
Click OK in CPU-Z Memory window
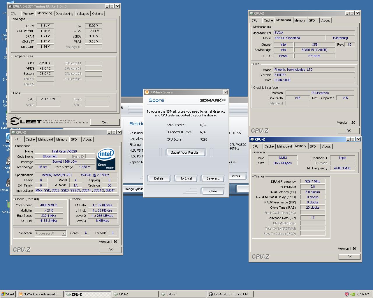pyautogui.click(x=349, y=257)
